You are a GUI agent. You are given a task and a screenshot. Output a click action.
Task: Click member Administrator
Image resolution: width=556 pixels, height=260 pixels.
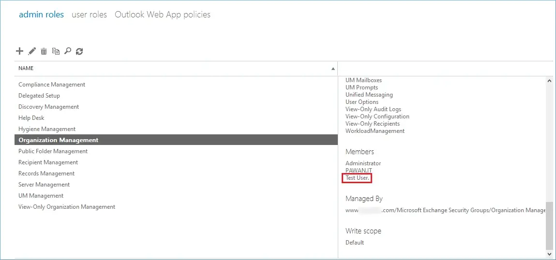pos(363,163)
